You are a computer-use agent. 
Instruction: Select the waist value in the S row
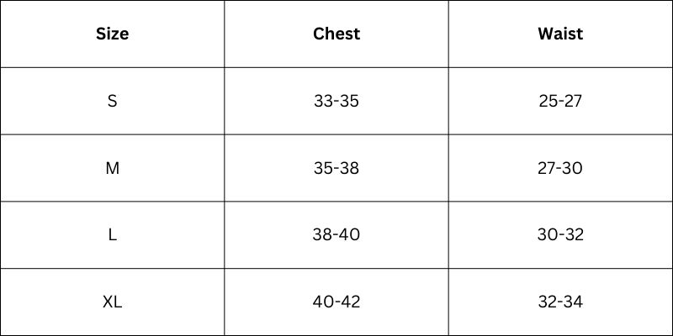pos(560,101)
